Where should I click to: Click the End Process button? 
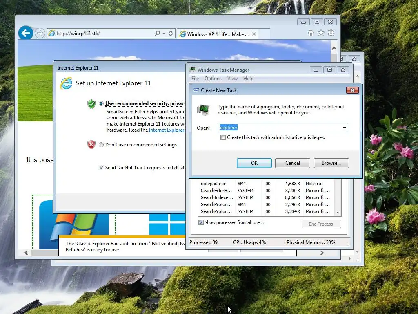point(321,224)
